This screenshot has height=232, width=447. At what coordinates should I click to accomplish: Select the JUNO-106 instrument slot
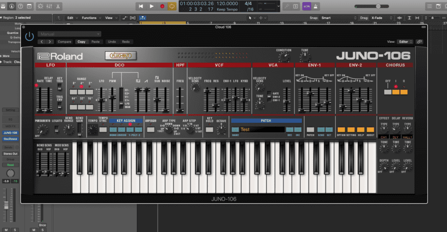[10, 133]
